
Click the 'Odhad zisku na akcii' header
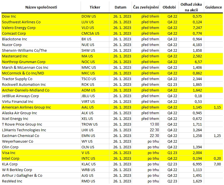click(191, 7)
